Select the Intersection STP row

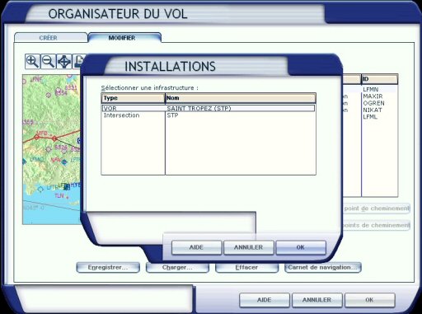coord(209,115)
